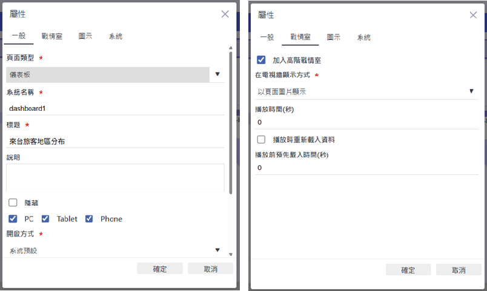
Task: Close the right 屬性 dialog showing 戰情室 settings
Action: [x=473, y=15]
